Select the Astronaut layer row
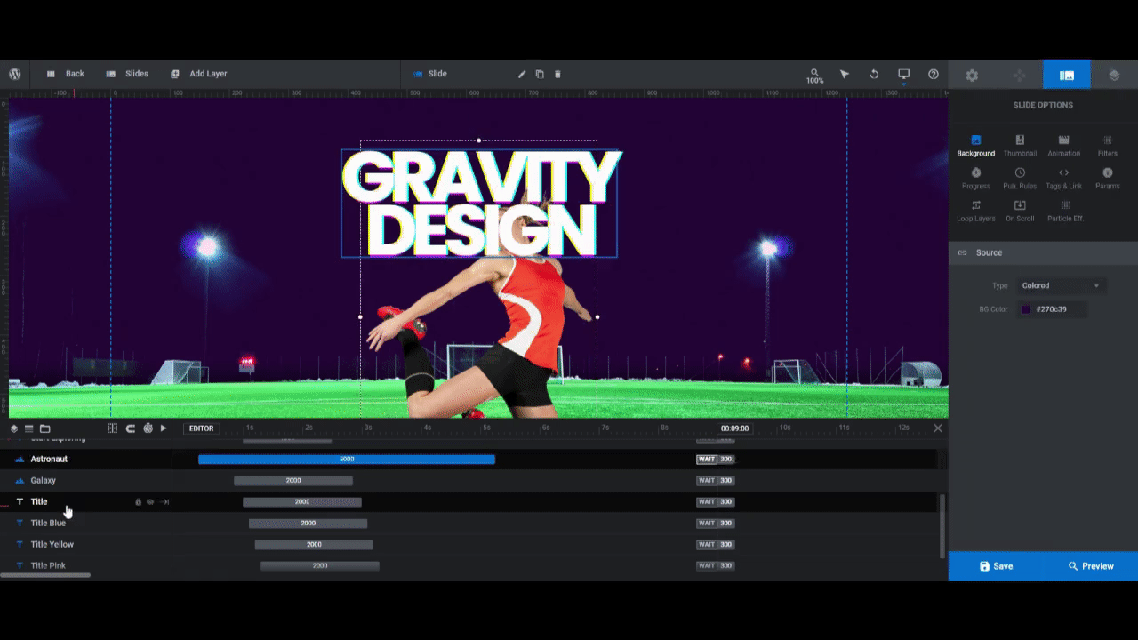 click(85, 460)
